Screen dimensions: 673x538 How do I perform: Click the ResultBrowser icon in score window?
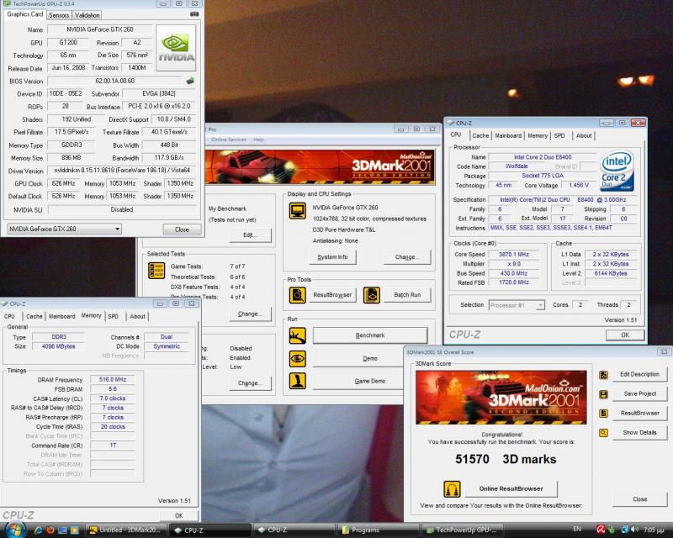pos(603,414)
